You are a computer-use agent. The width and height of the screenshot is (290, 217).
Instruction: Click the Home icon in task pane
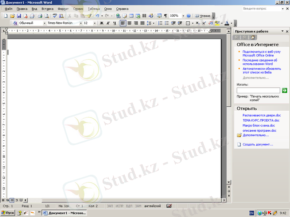tap(253, 37)
